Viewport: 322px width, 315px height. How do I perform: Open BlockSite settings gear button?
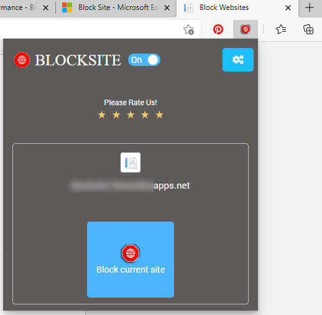tap(238, 60)
